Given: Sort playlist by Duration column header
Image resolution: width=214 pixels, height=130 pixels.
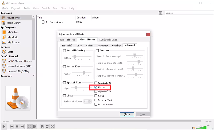Looking at the screenshot, I should click(x=83, y=18).
